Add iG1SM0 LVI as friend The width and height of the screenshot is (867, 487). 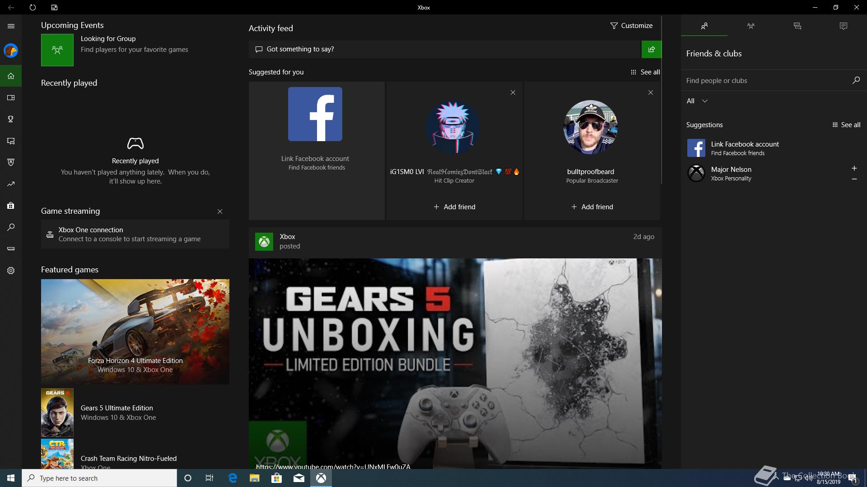pos(454,207)
